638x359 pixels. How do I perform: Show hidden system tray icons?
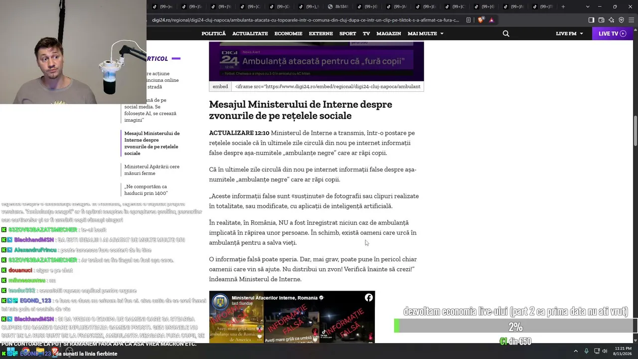click(576, 351)
